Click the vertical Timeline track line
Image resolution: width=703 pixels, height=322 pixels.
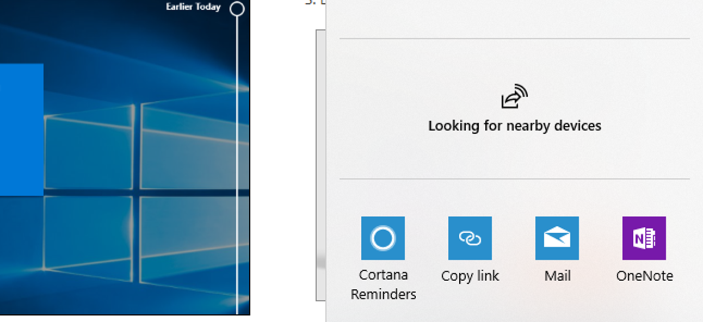pyautogui.click(x=237, y=163)
